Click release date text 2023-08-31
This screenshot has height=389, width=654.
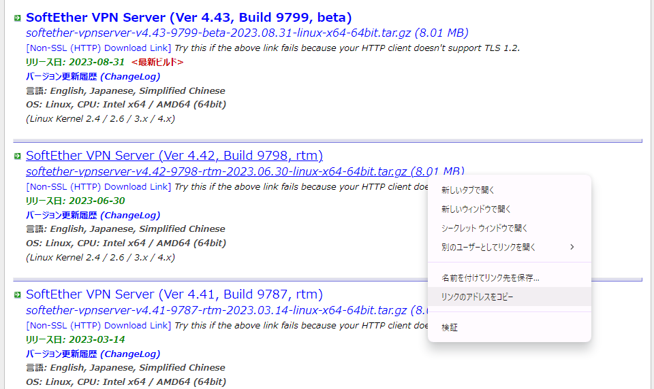tap(97, 62)
